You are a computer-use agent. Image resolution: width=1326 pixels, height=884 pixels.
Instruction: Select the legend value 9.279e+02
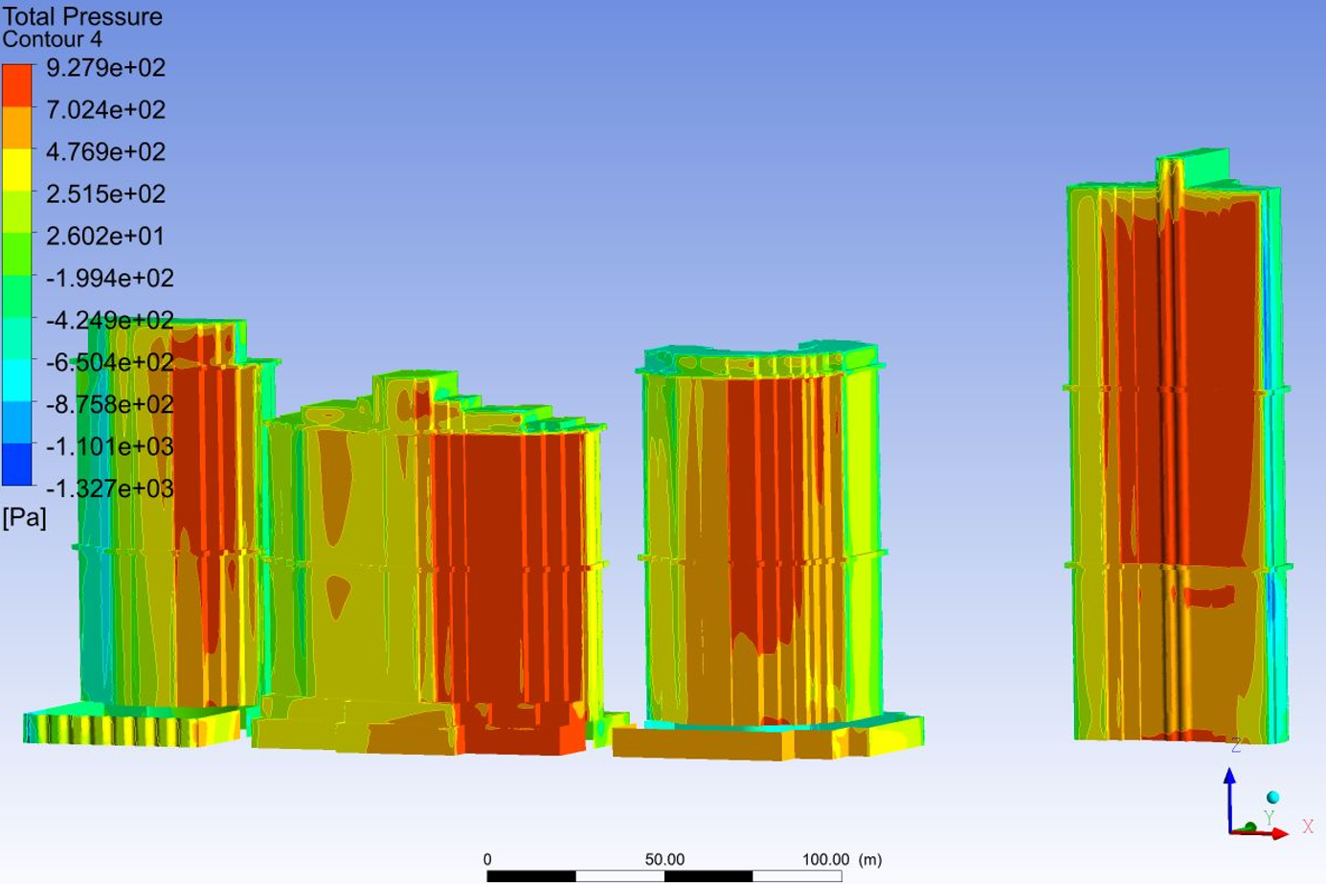106,68
